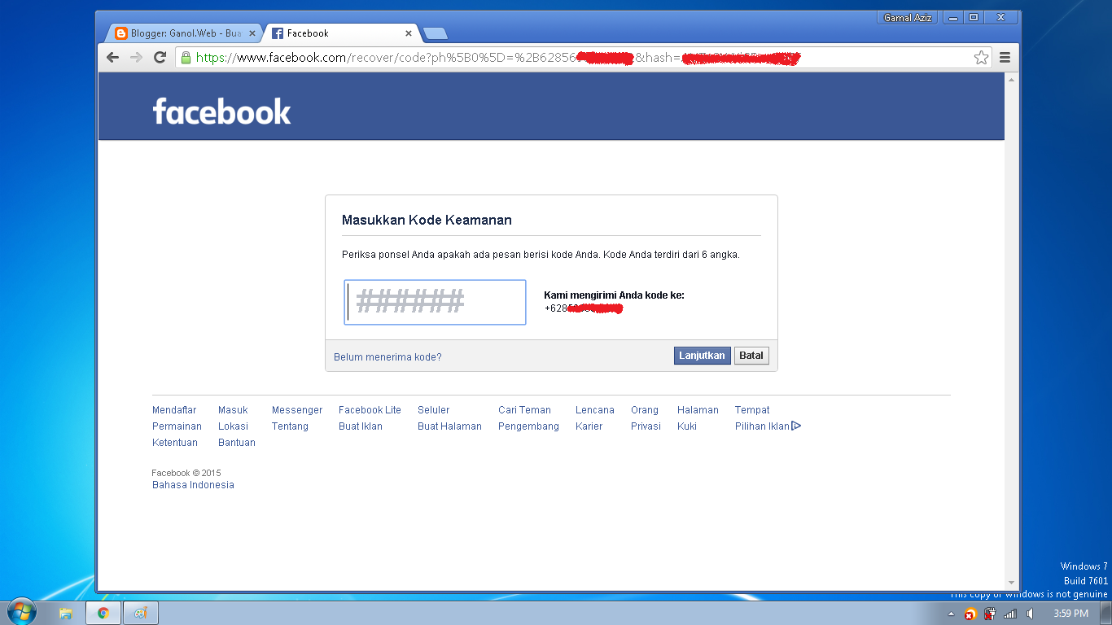Open the Permainan footer link
This screenshot has width=1112, height=625.
click(177, 426)
